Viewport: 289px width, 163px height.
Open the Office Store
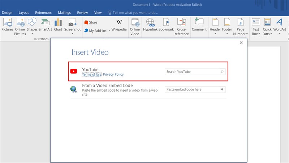(x=91, y=22)
